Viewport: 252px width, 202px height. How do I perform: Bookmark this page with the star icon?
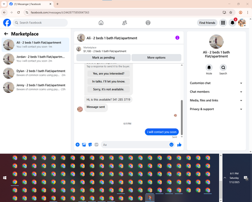[231, 13]
